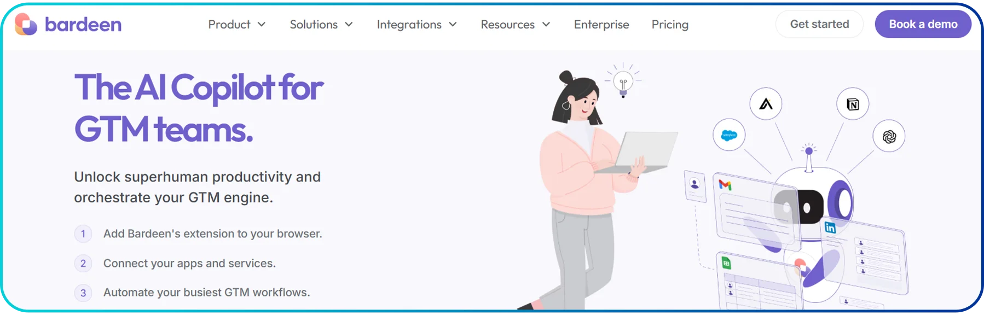984x315 pixels.
Task: Click the triangular A logo icon
Action: tap(766, 104)
